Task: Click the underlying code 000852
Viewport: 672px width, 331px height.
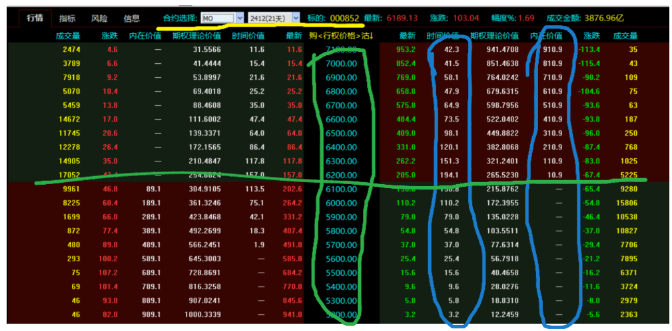Action: (x=345, y=19)
